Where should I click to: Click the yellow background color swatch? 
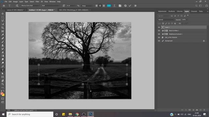(4, 95)
